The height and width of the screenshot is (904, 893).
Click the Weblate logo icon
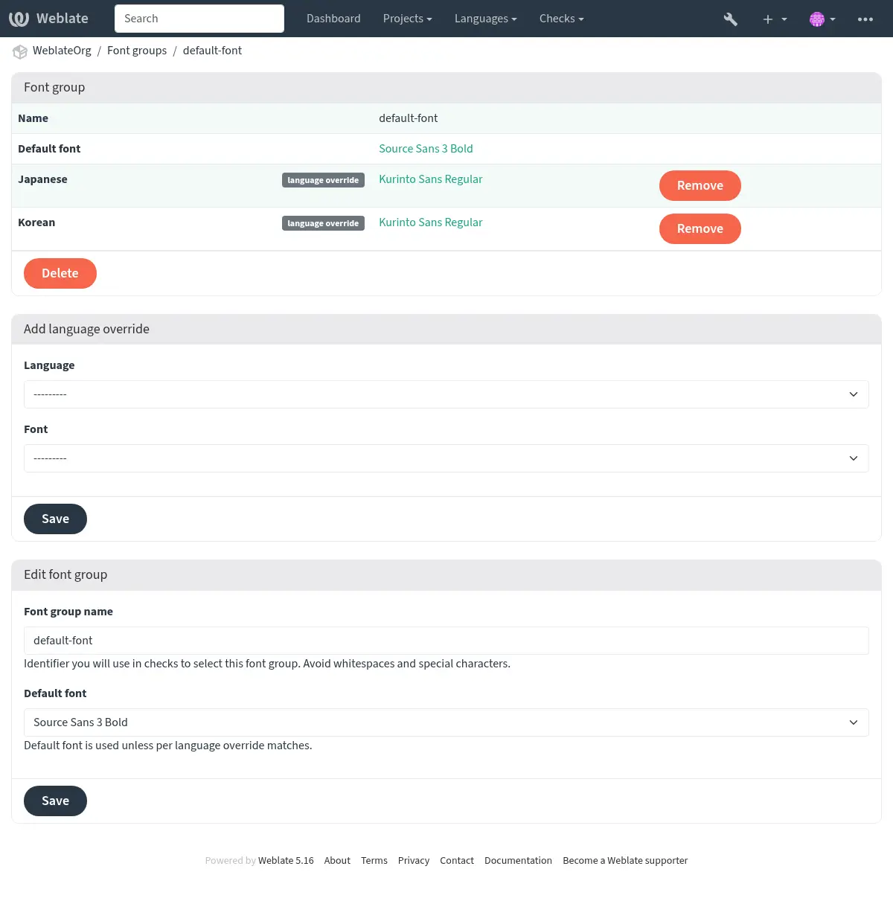[19, 19]
